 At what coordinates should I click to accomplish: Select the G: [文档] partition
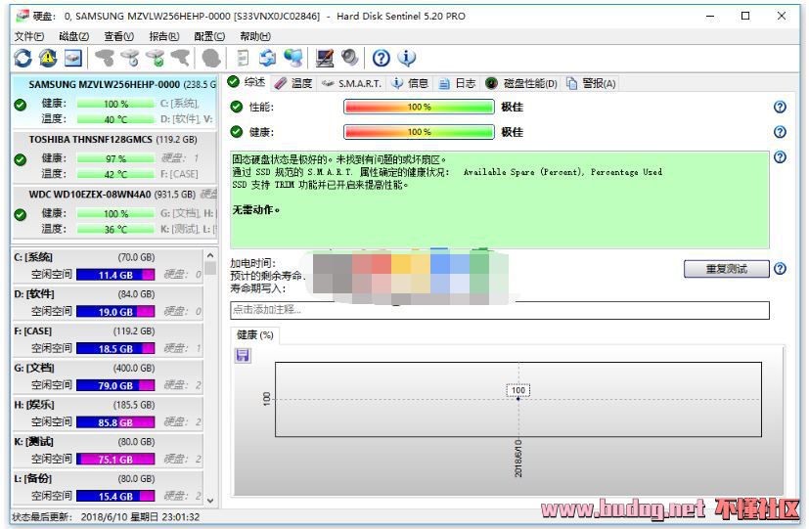click(108, 376)
